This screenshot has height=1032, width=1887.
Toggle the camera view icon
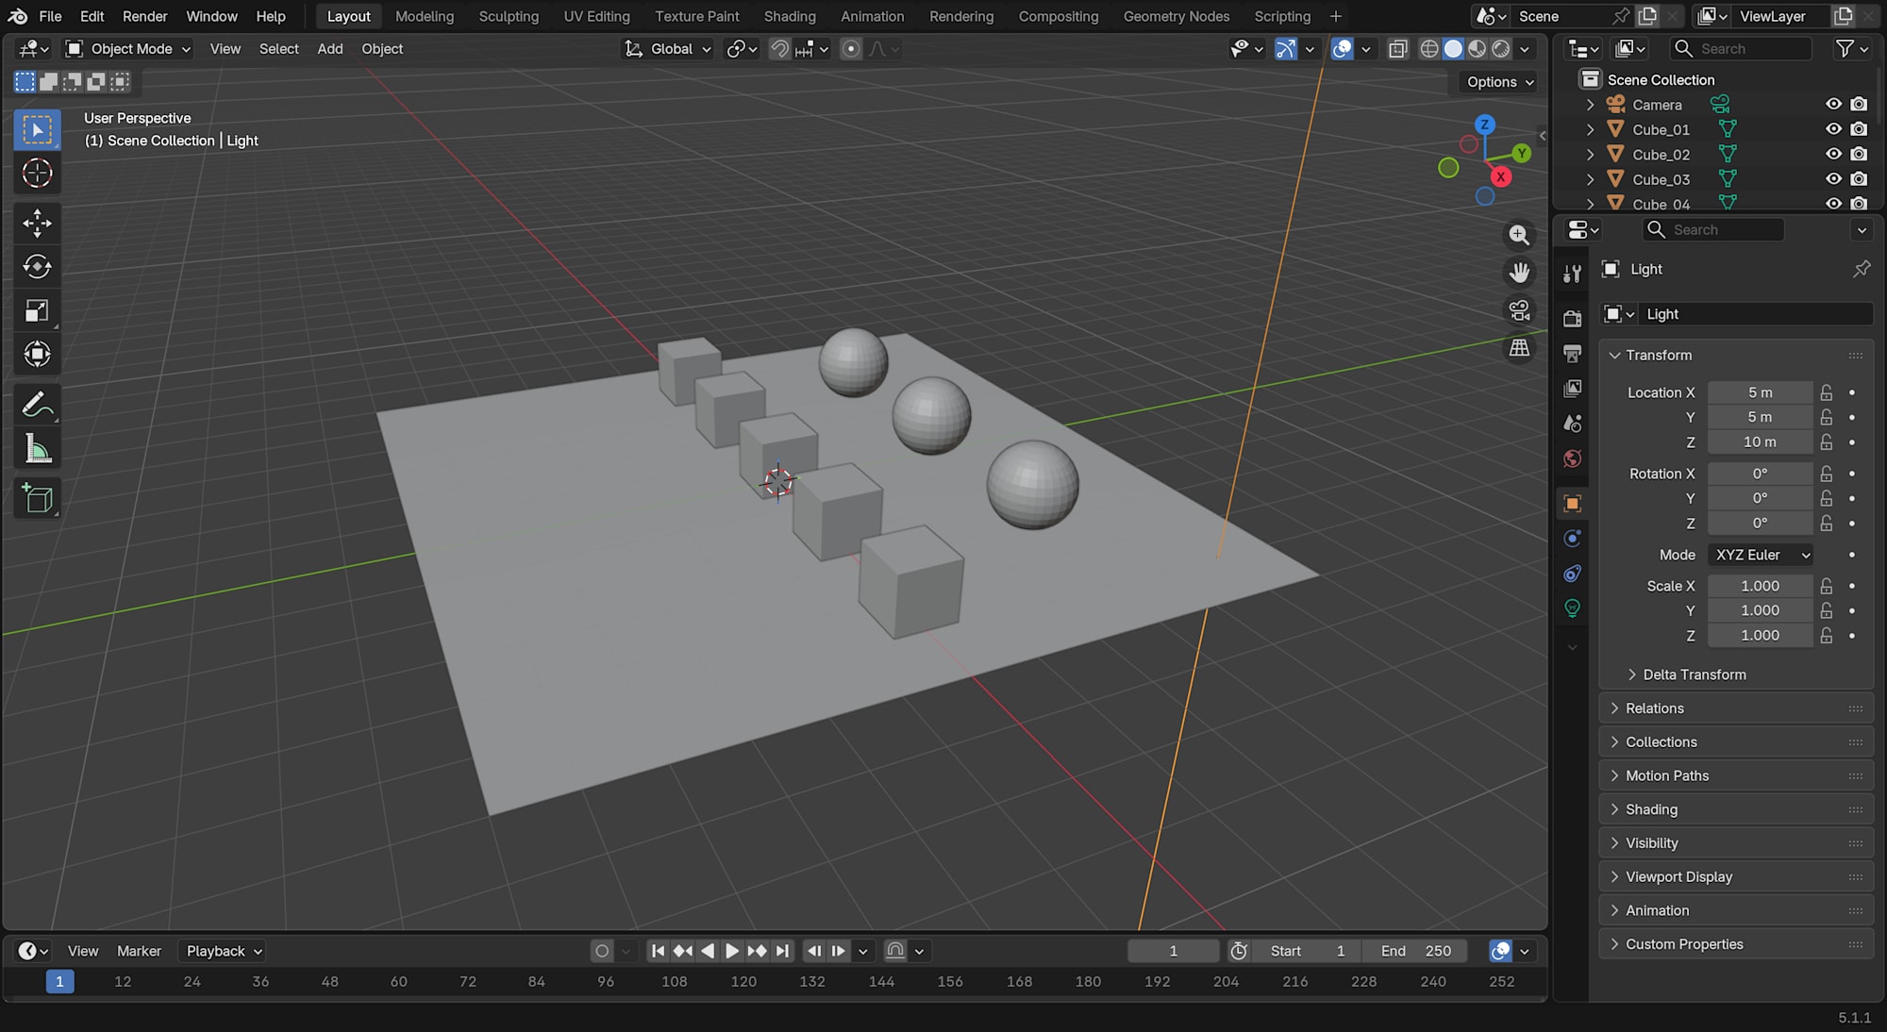coord(1519,310)
